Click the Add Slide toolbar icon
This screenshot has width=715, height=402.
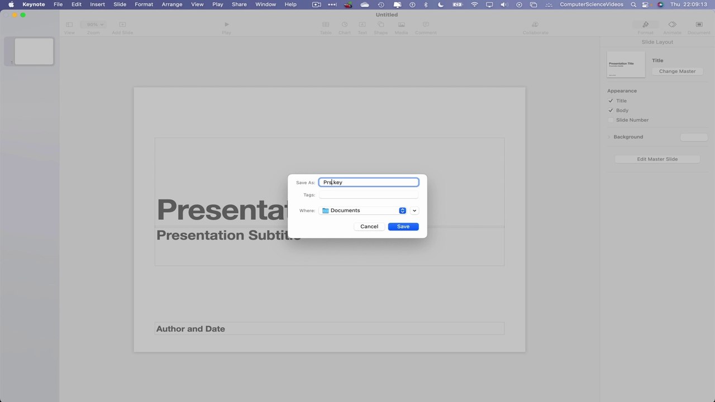pyautogui.click(x=122, y=25)
